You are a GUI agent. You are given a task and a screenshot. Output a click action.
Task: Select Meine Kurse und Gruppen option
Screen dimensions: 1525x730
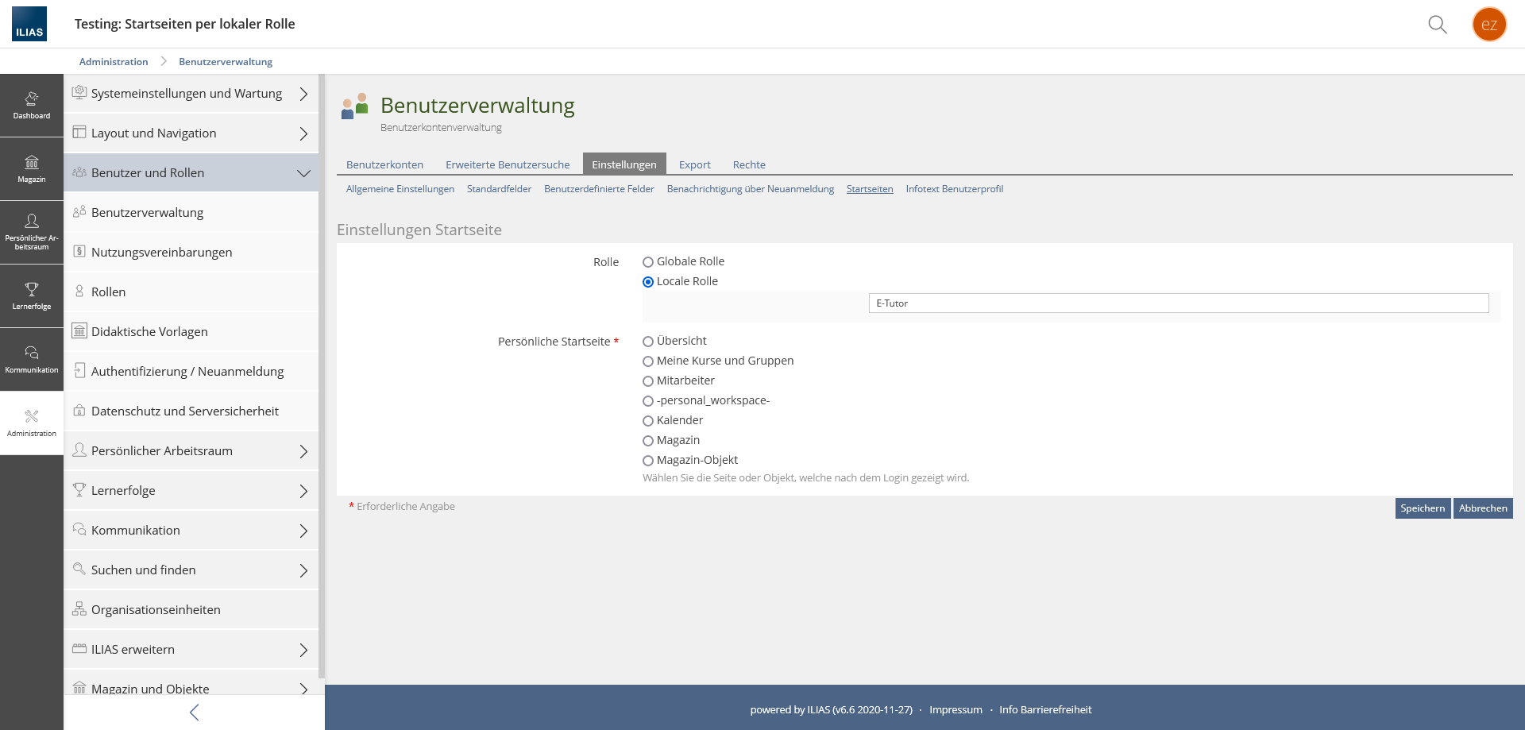coord(648,361)
